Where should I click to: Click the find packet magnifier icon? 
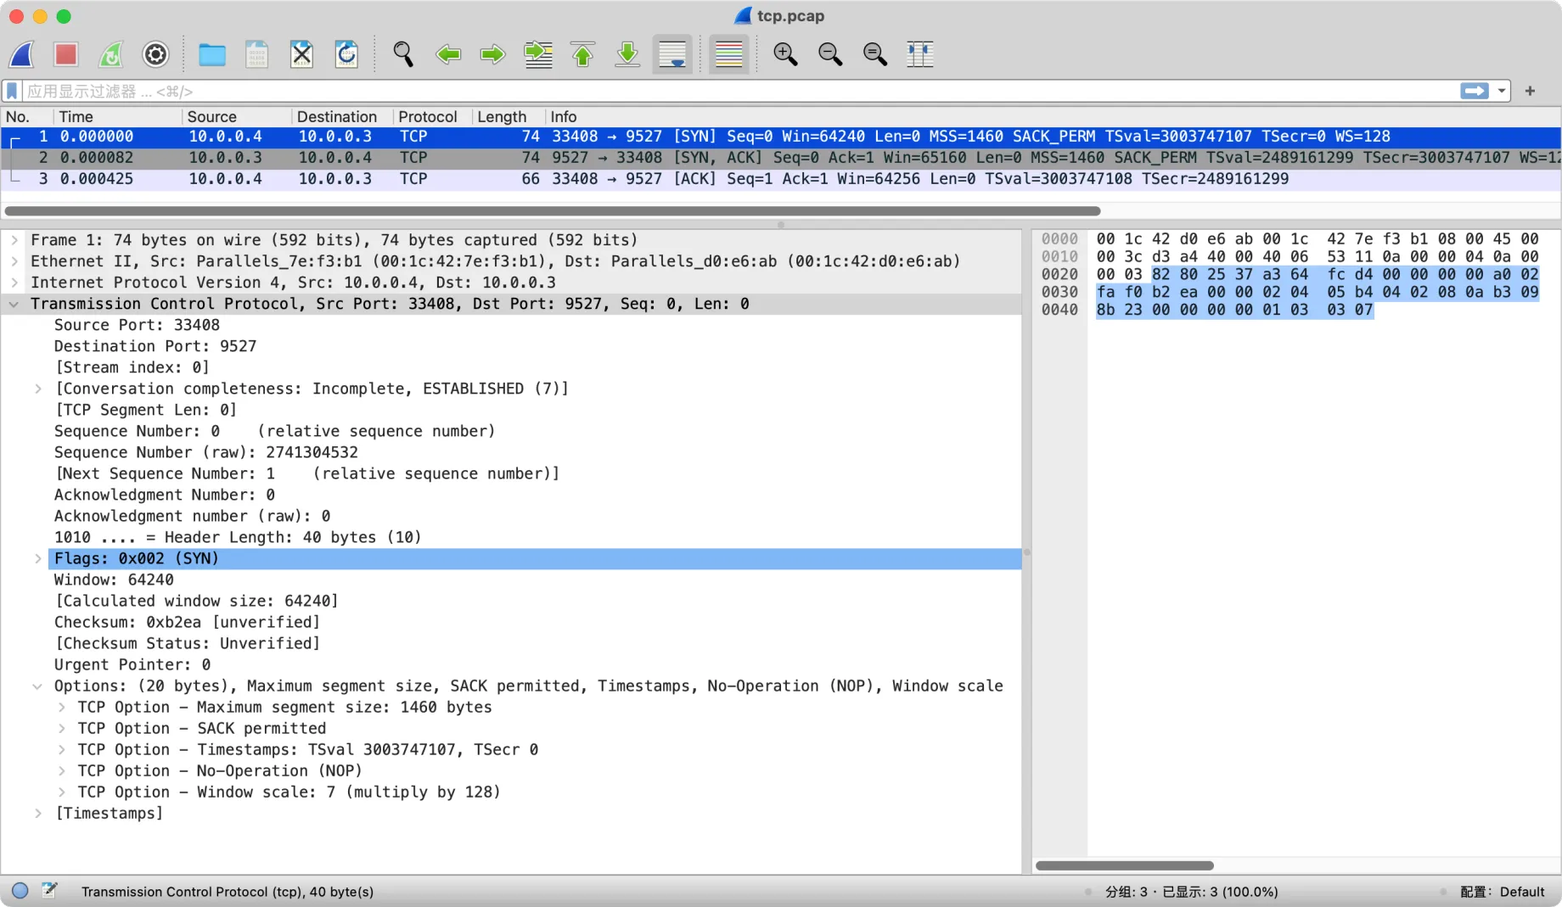403,55
